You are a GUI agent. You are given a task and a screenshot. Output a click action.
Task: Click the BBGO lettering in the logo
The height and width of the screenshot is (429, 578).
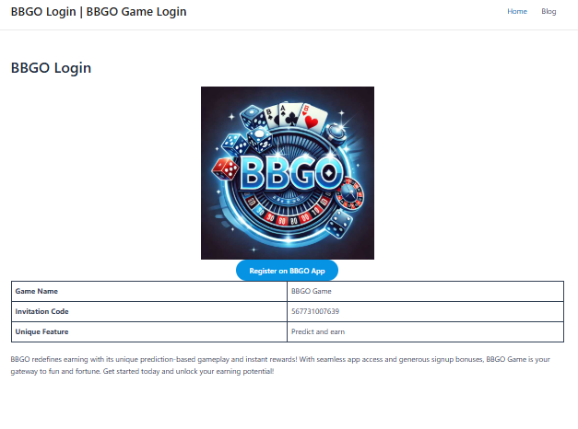(291, 173)
